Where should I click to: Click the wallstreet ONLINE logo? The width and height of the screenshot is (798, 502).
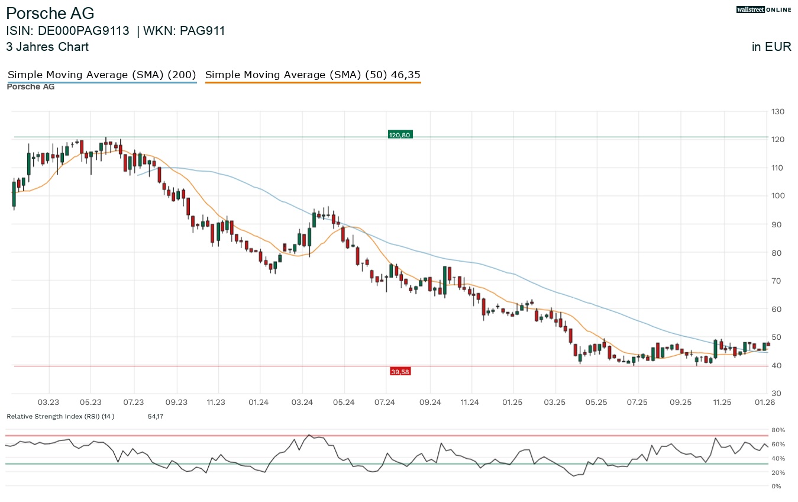(763, 9)
